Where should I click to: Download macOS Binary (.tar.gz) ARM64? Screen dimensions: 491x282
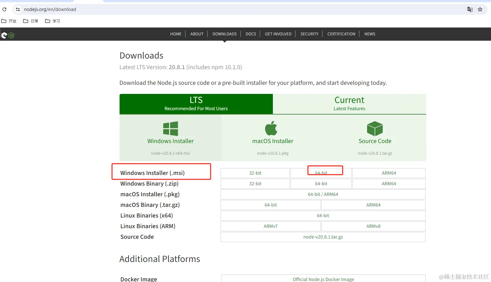click(373, 205)
